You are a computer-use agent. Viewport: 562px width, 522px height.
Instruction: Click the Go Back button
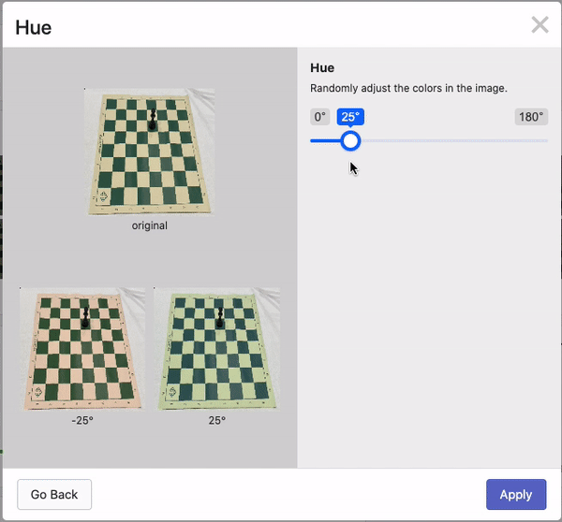(x=54, y=495)
